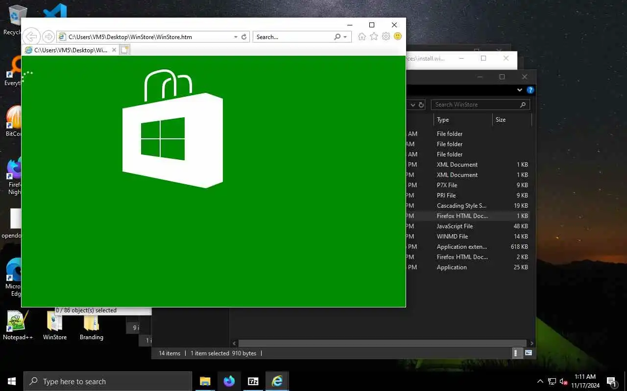
Task: Click File Explorer horizontal scrollbar
Action: 383,344
